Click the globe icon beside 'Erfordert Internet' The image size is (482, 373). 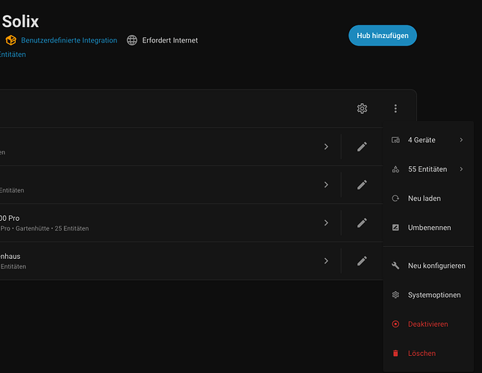tap(132, 40)
